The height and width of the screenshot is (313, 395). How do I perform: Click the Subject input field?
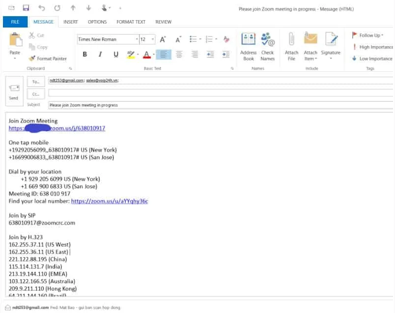point(221,105)
